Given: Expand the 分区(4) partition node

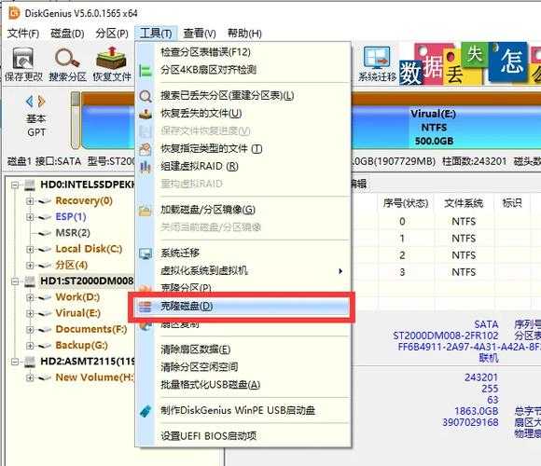Looking at the screenshot, I should coord(30,266).
